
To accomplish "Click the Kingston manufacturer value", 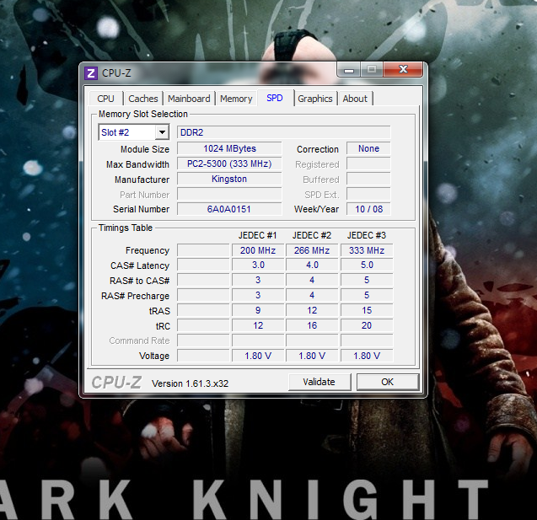I will click(229, 179).
